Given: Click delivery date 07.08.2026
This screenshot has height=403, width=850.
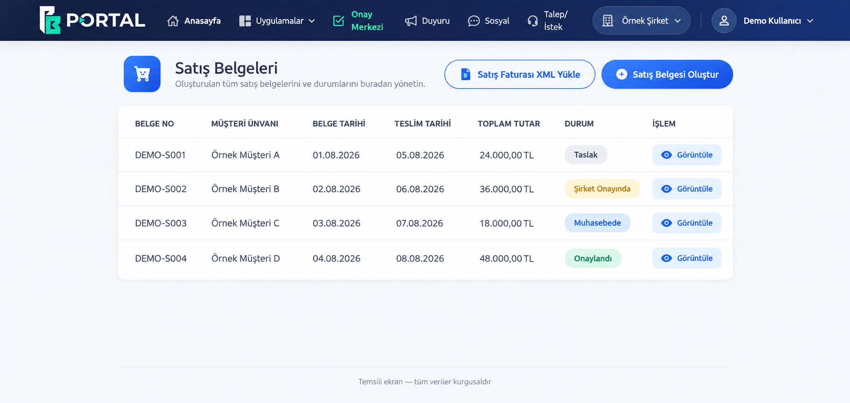Looking at the screenshot, I should pyautogui.click(x=420, y=223).
